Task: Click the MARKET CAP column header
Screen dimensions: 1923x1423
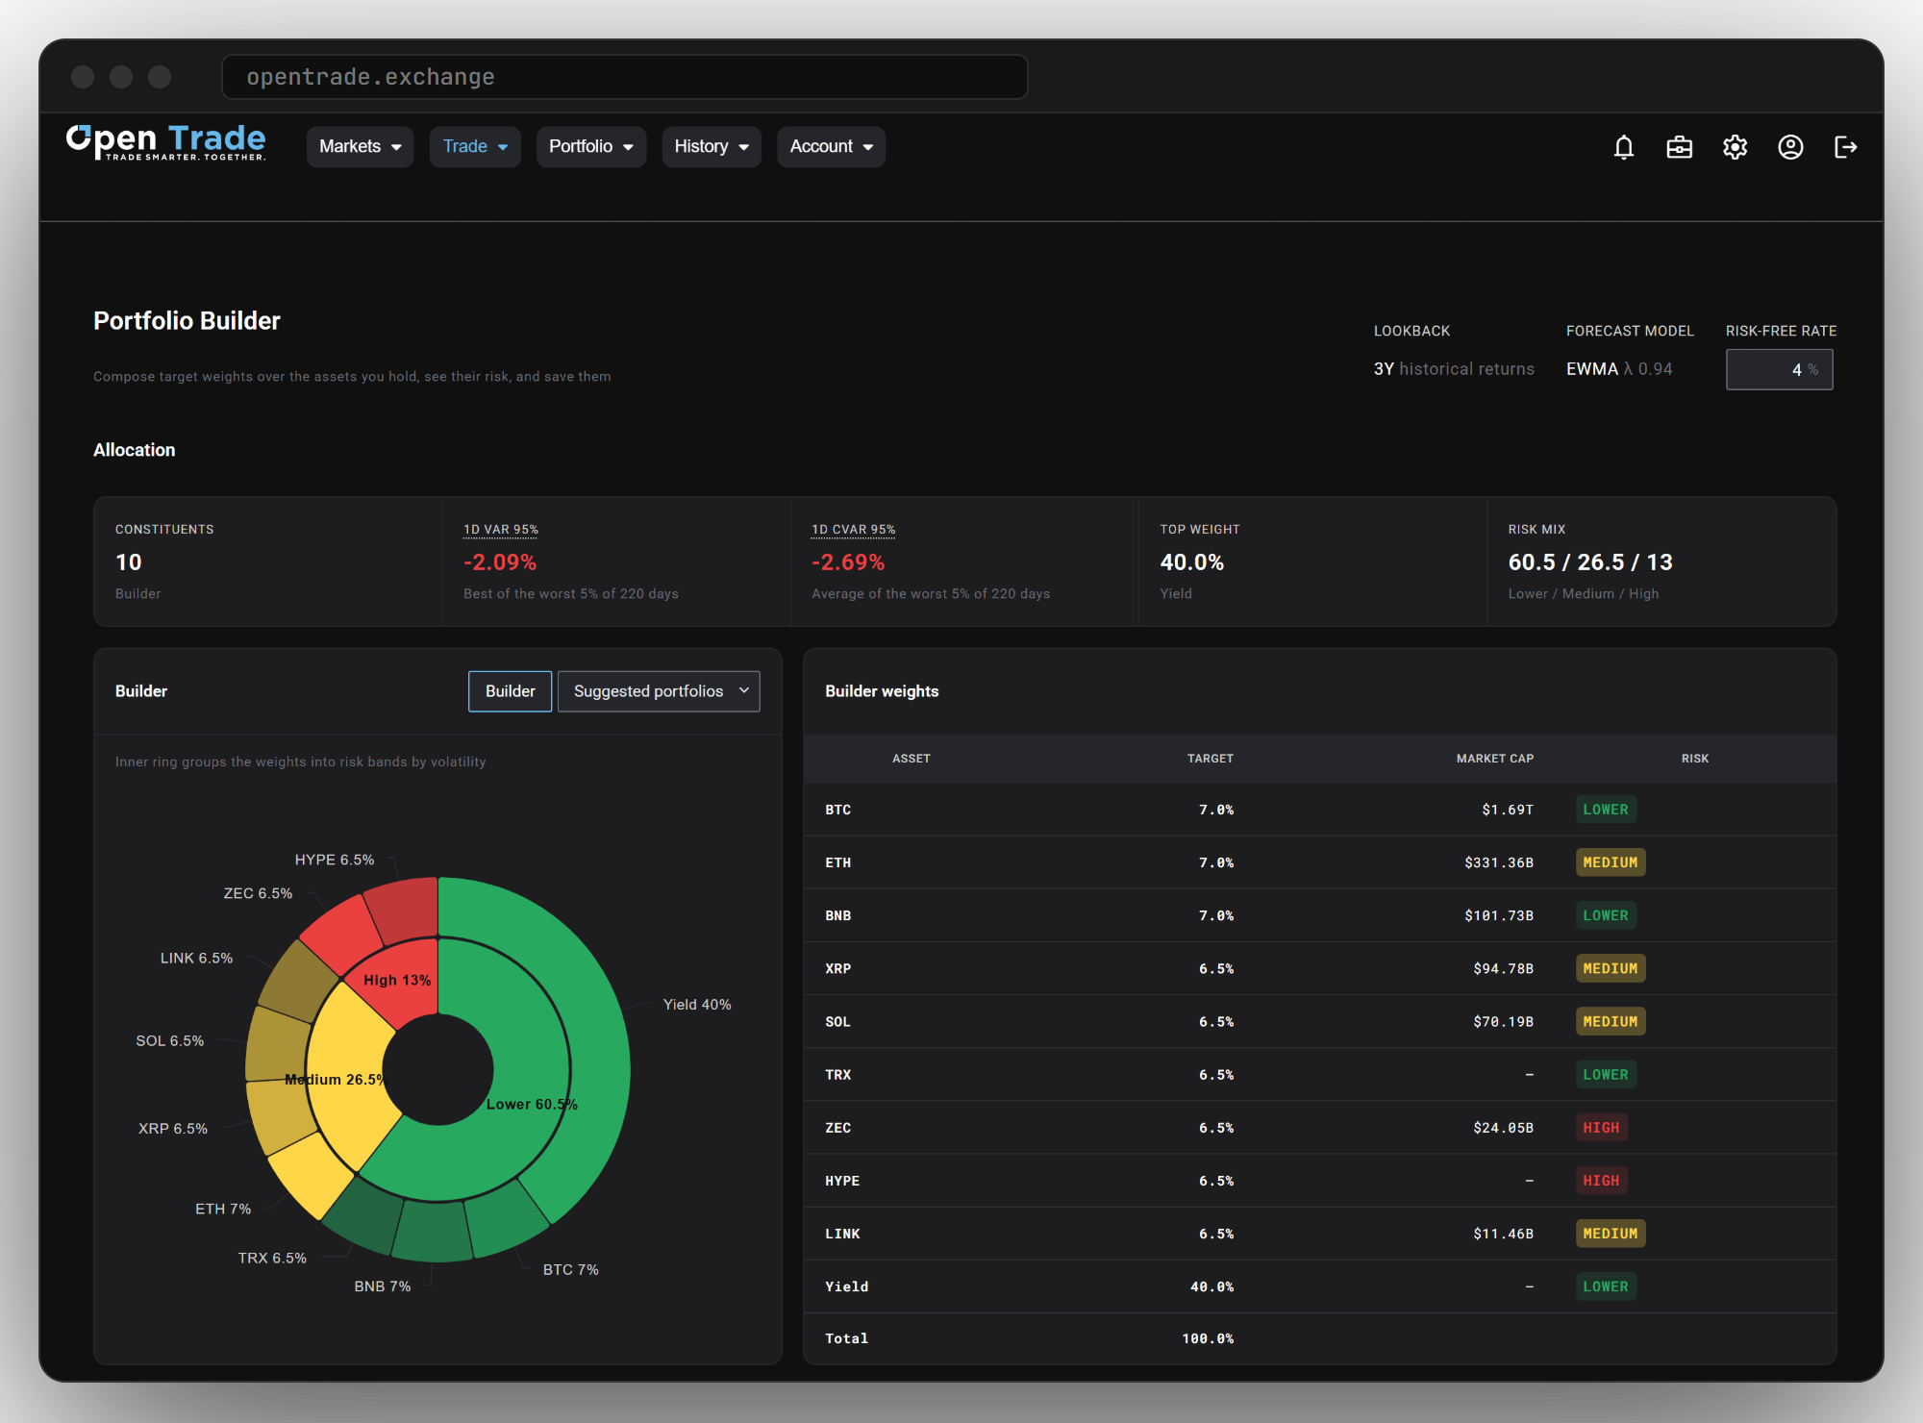Action: pyautogui.click(x=1495, y=759)
